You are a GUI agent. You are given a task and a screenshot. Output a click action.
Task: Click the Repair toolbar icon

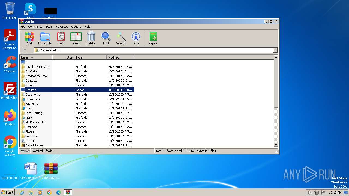pos(153,38)
